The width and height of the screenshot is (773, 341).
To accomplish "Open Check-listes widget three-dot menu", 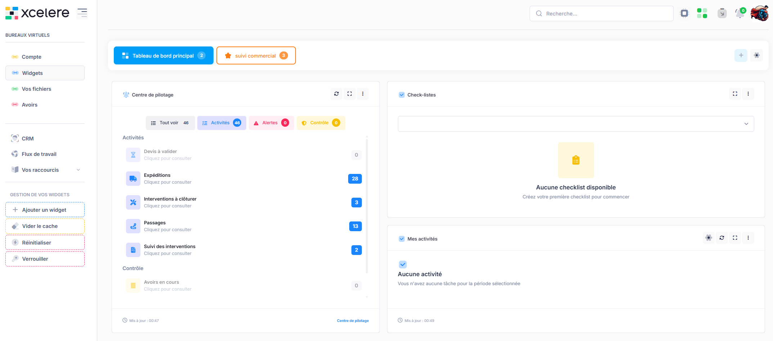I will 748,94.
